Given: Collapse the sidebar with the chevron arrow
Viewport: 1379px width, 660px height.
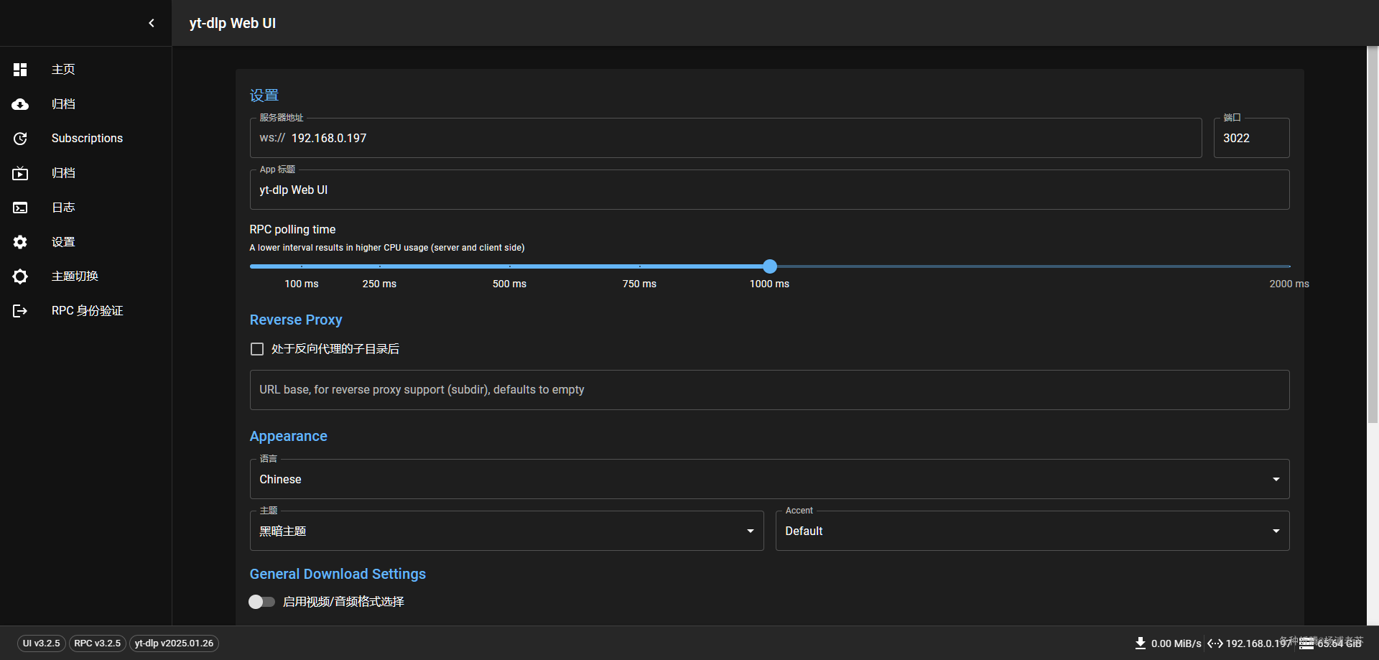Looking at the screenshot, I should click(152, 23).
